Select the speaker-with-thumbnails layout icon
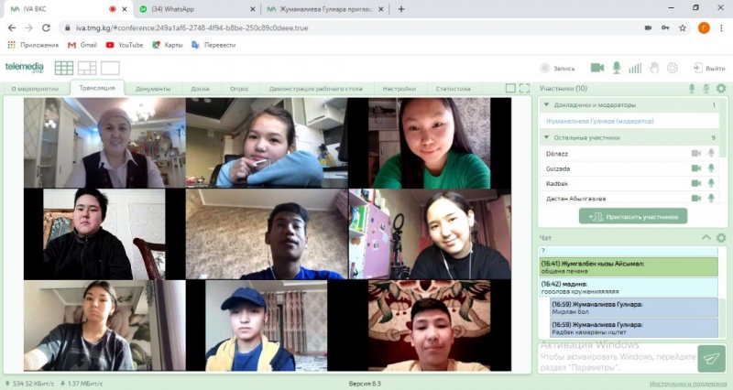The image size is (733, 390). tap(87, 68)
